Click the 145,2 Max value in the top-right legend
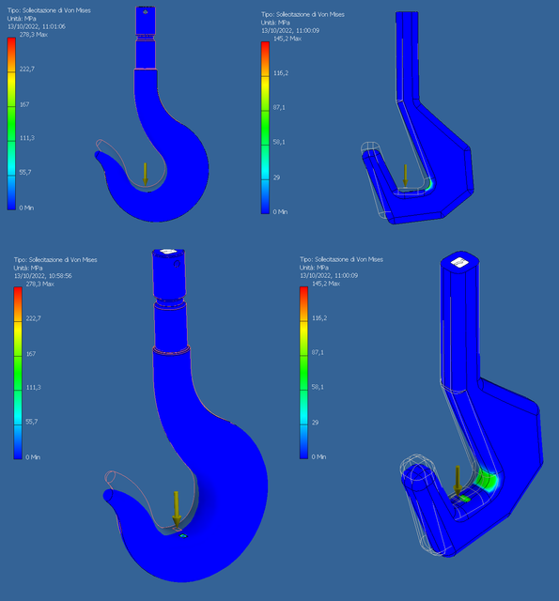The width and height of the screenshot is (559, 601). 287,39
